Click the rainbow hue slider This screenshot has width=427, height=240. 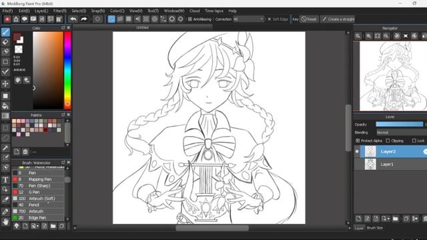[x=67, y=70]
